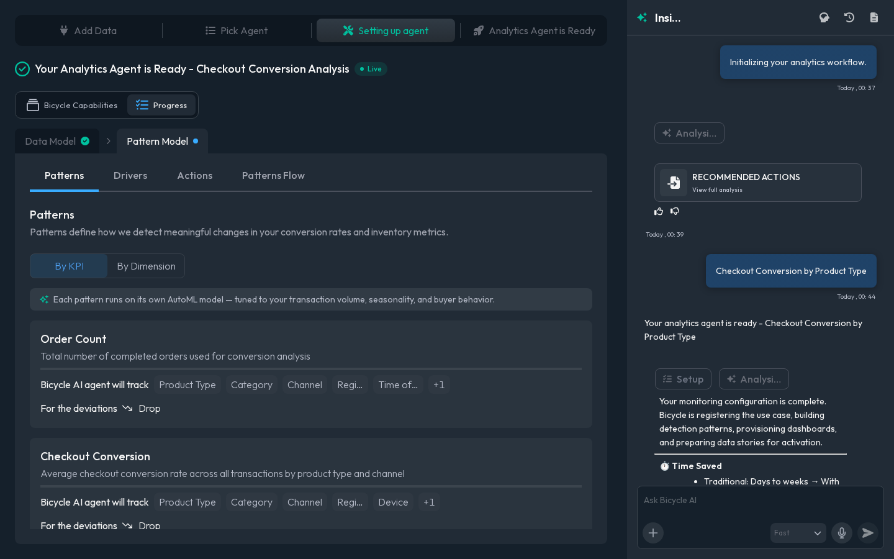Click the AutoML sparkle icon
Image resolution: width=894 pixels, height=559 pixels.
[44, 299]
